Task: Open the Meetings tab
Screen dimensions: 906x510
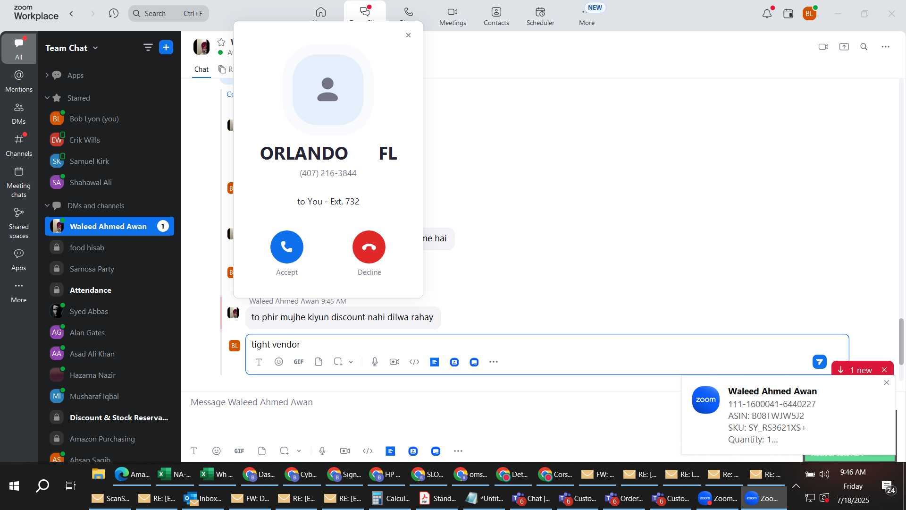Action: (453, 16)
